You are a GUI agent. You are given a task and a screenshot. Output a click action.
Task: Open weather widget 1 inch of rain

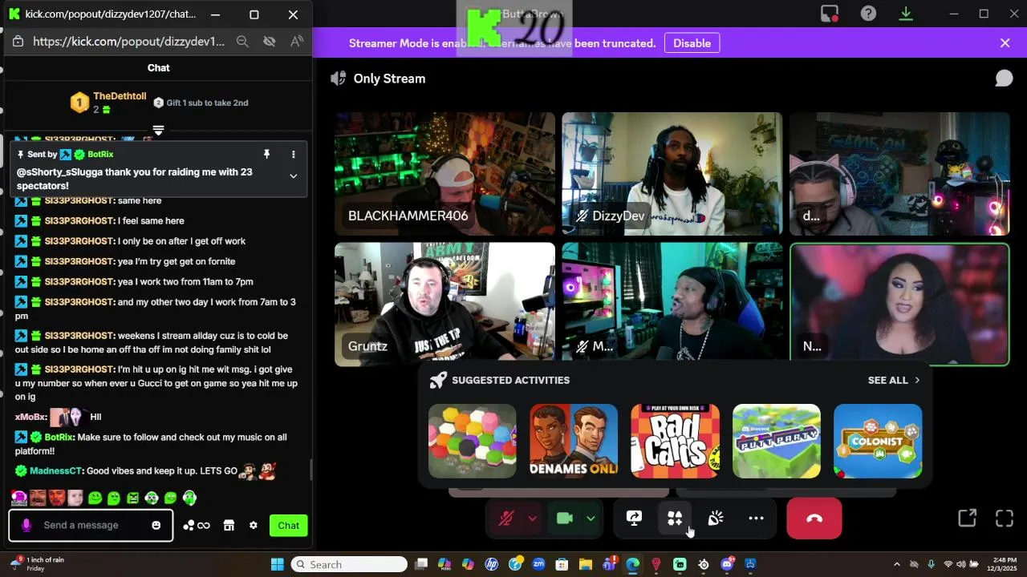(38, 564)
